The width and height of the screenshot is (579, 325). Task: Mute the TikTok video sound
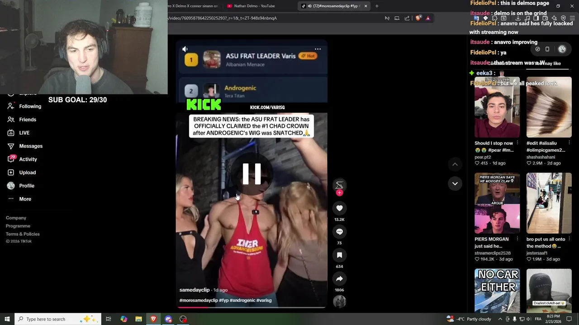point(185,49)
